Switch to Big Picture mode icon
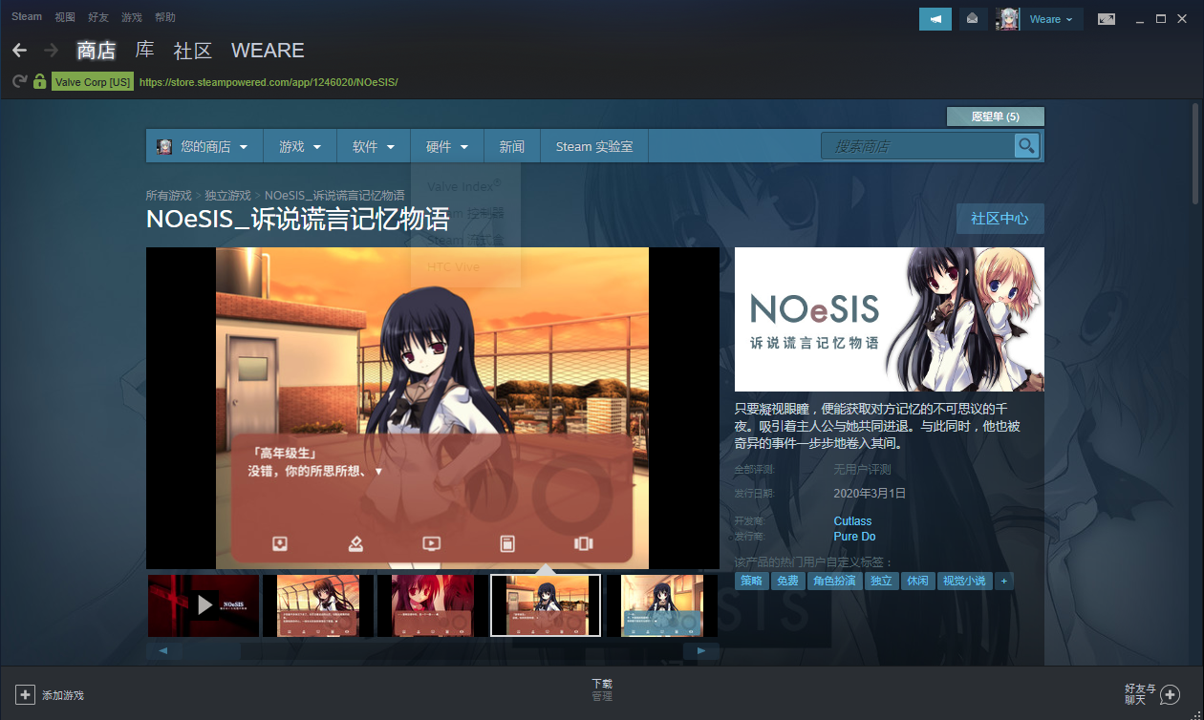The width and height of the screenshot is (1204, 720). pos(1107,19)
